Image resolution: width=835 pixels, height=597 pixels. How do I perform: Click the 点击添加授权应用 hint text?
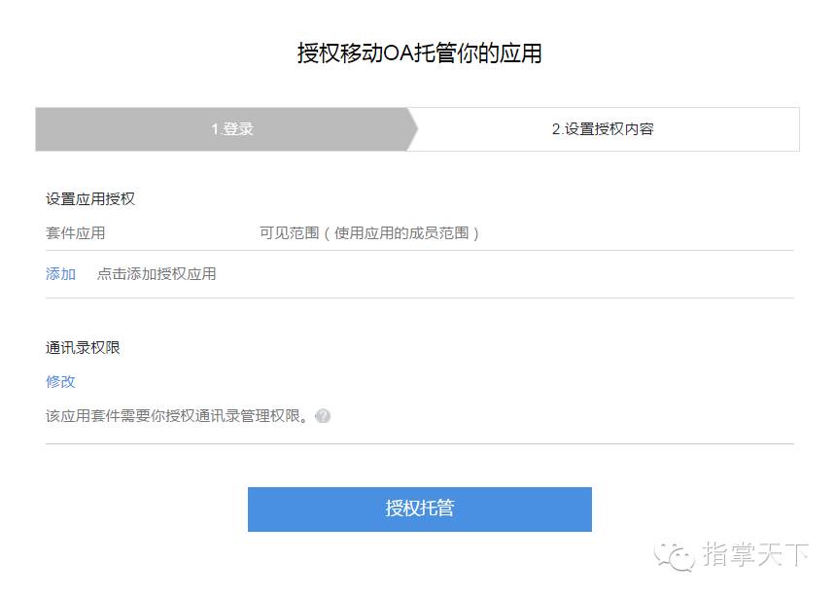point(157,274)
